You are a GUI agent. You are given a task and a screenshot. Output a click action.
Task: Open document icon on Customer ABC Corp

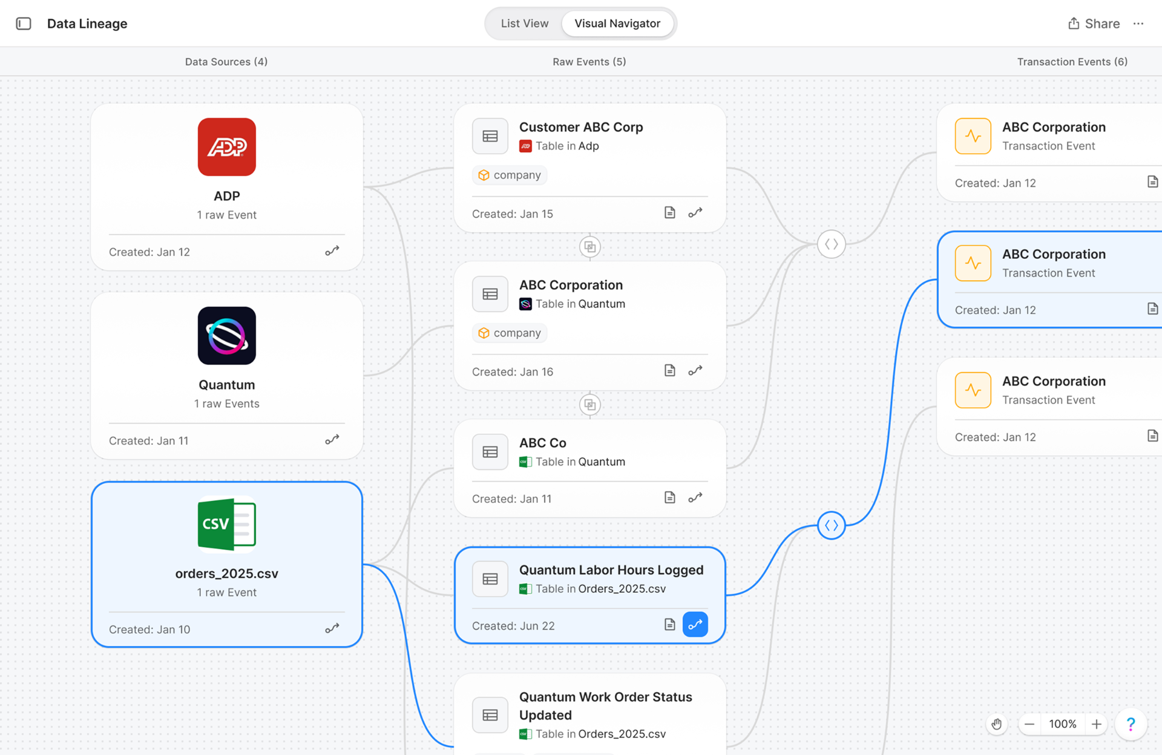(669, 212)
